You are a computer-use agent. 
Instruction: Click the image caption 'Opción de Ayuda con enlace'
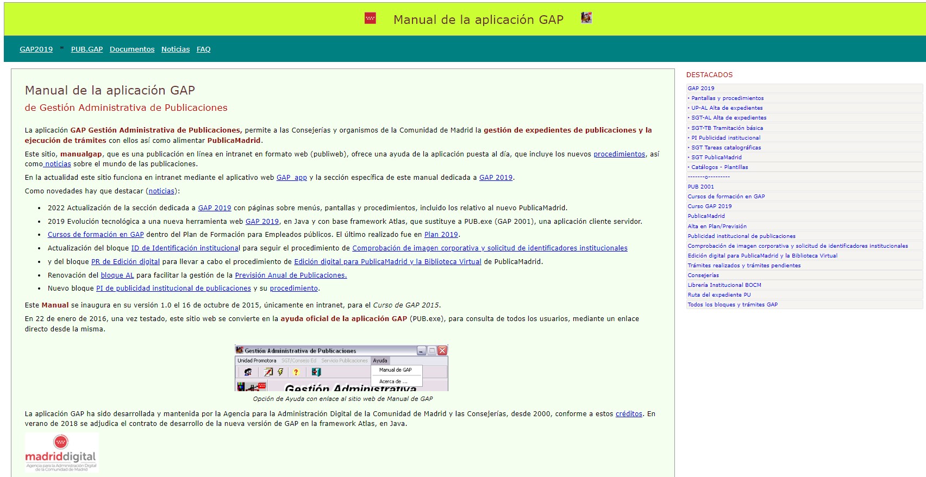(x=343, y=399)
